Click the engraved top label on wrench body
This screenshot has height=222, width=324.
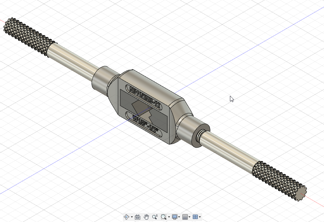144,97
